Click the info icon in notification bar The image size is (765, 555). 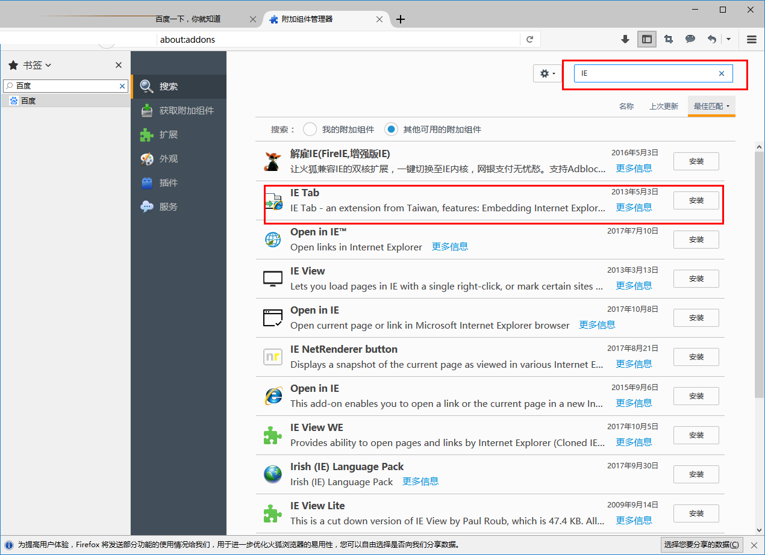(x=9, y=545)
